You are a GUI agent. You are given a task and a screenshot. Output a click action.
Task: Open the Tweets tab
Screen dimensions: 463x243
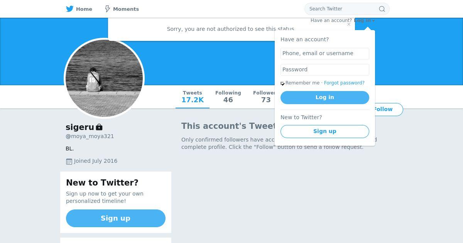coord(192,97)
